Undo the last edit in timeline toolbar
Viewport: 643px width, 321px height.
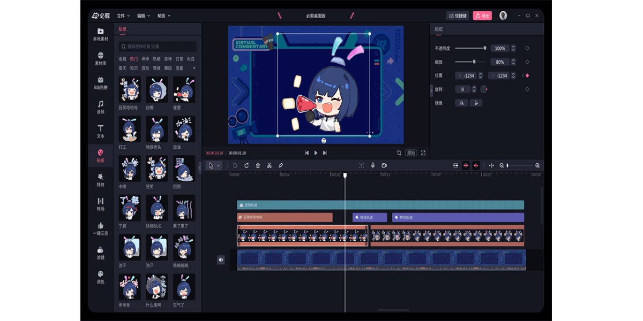pyautogui.click(x=235, y=165)
